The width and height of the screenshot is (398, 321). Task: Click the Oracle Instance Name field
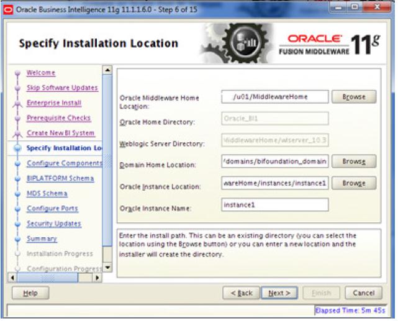[x=275, y=205]
